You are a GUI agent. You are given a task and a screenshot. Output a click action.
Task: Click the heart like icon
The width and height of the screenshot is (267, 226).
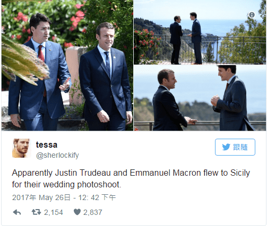77,212
